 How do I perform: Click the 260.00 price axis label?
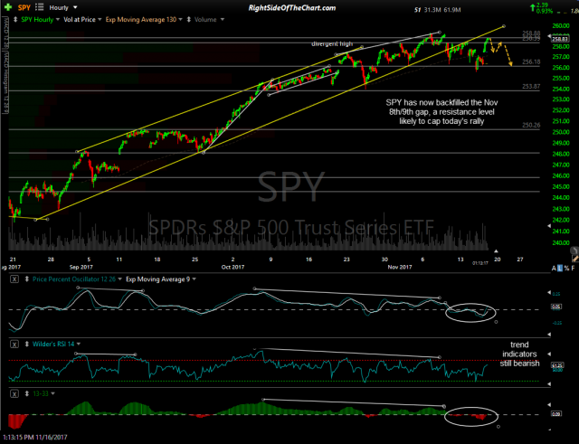coord(561,26)
